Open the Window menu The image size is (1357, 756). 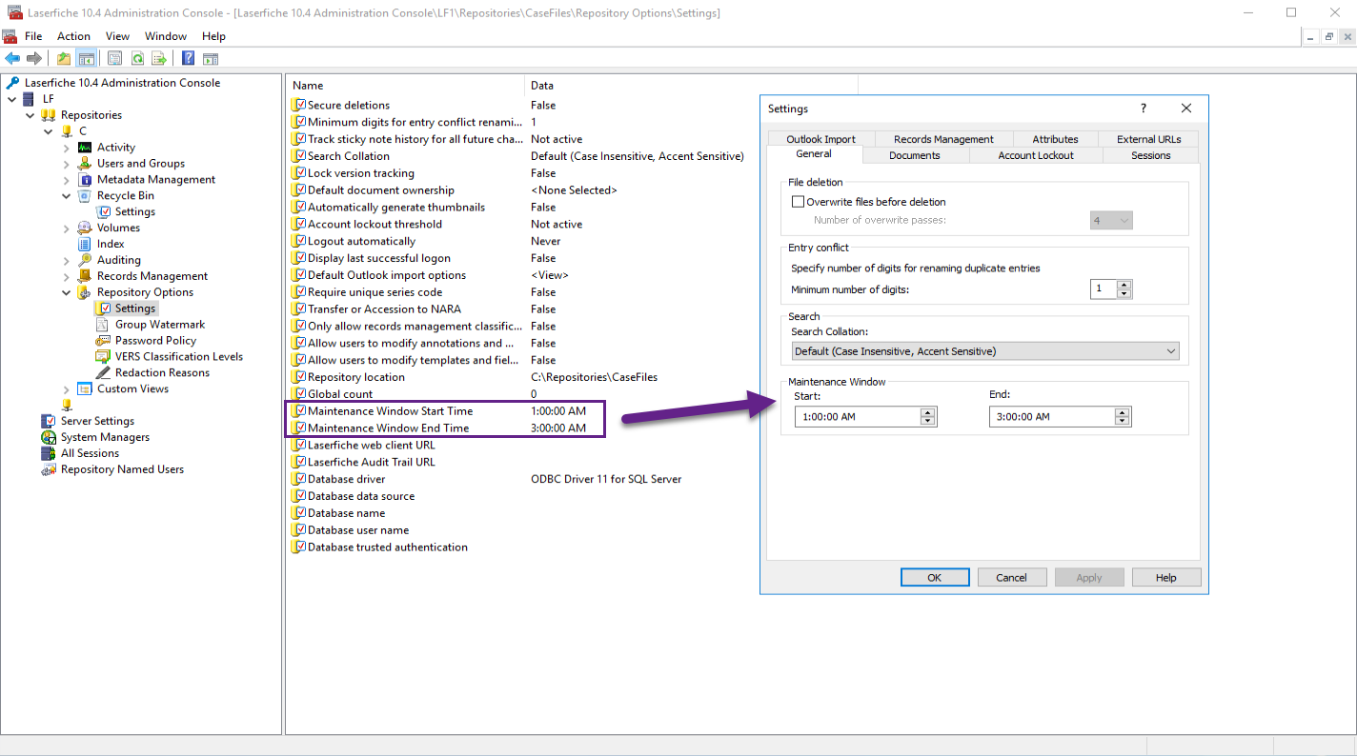coord(166,36)
